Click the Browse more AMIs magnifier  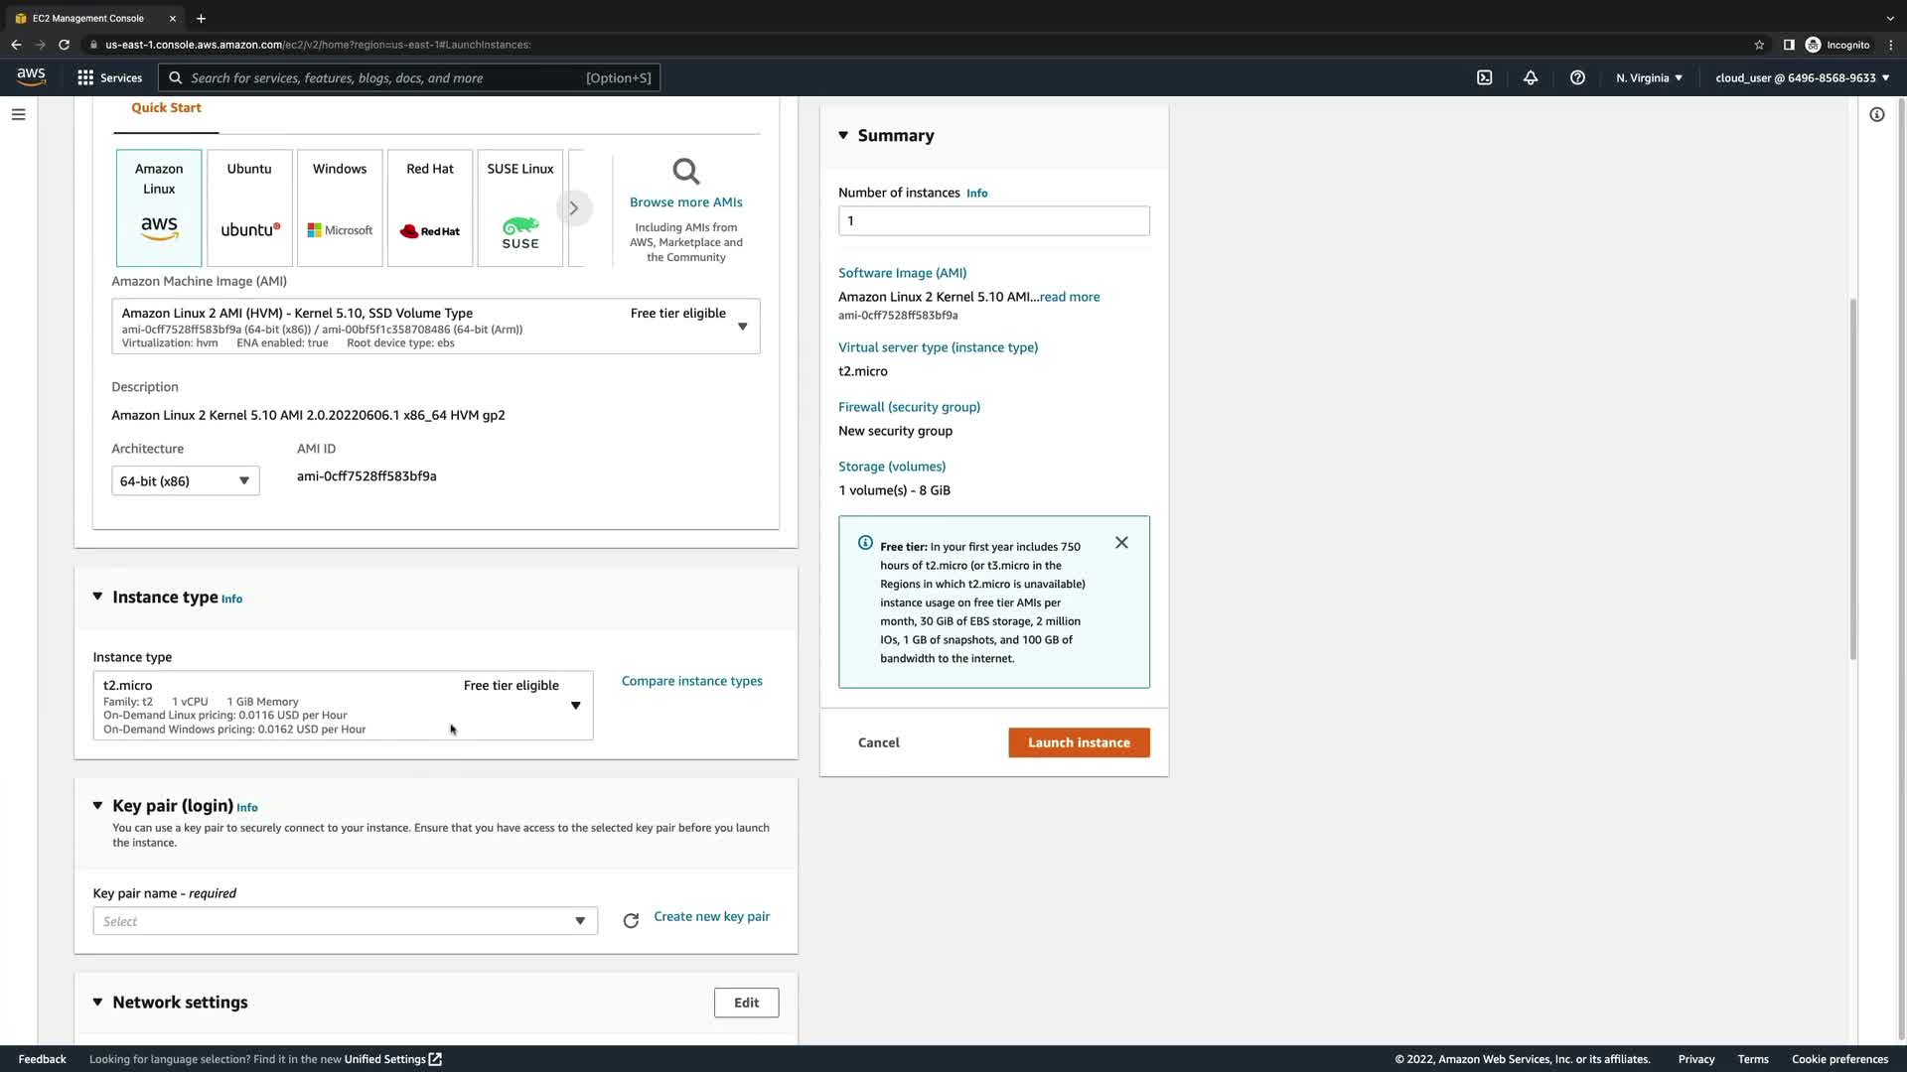tap(685, 172)
